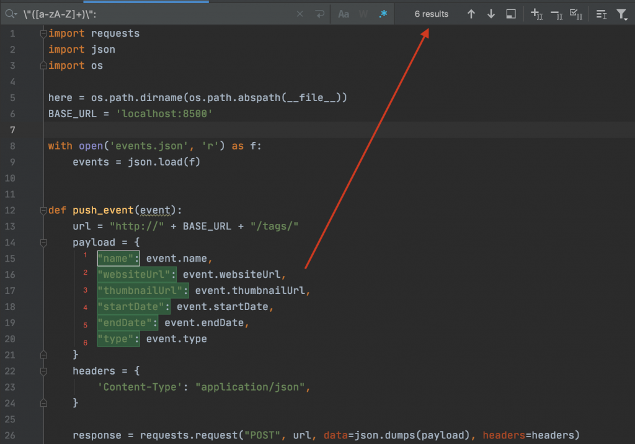This screenshot has height=444, width=635.
Task: Click json.load(f) on line 9
Action: pyautogui.click(x=164, y=162)
